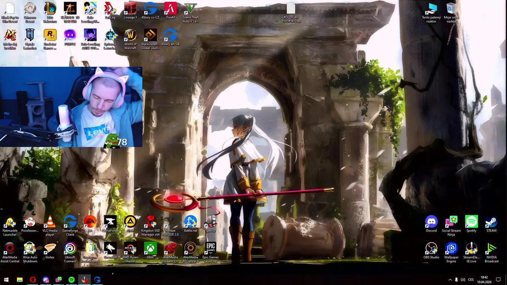
Task: Select the NVIDIA Broadcast shortcut
Action: coord(492,253)
